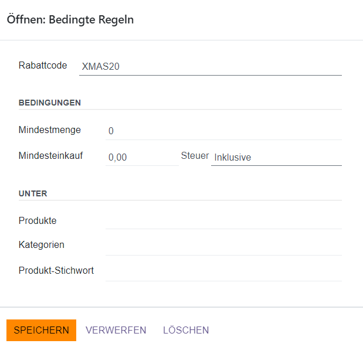Click the Rabattcode label
The image size is (363, 347).
click(43, 65)
